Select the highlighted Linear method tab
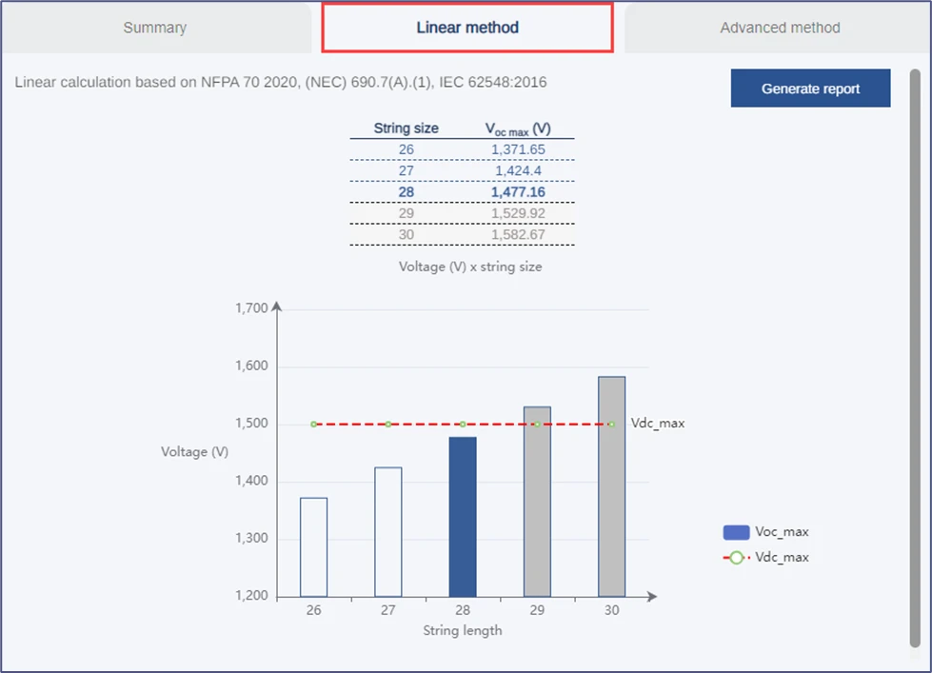 pyautogui.click(x=466, y=28)
